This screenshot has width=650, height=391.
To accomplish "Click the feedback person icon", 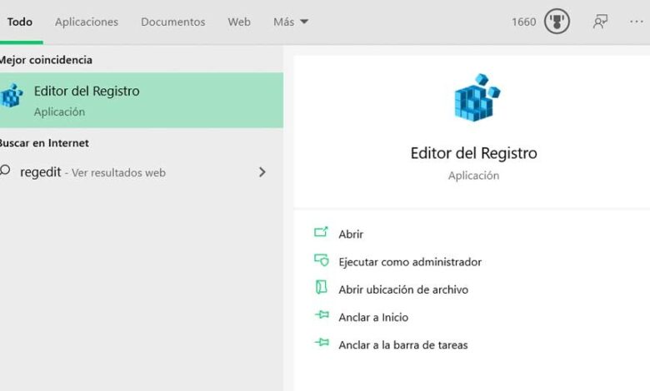I will pos(600,22).
